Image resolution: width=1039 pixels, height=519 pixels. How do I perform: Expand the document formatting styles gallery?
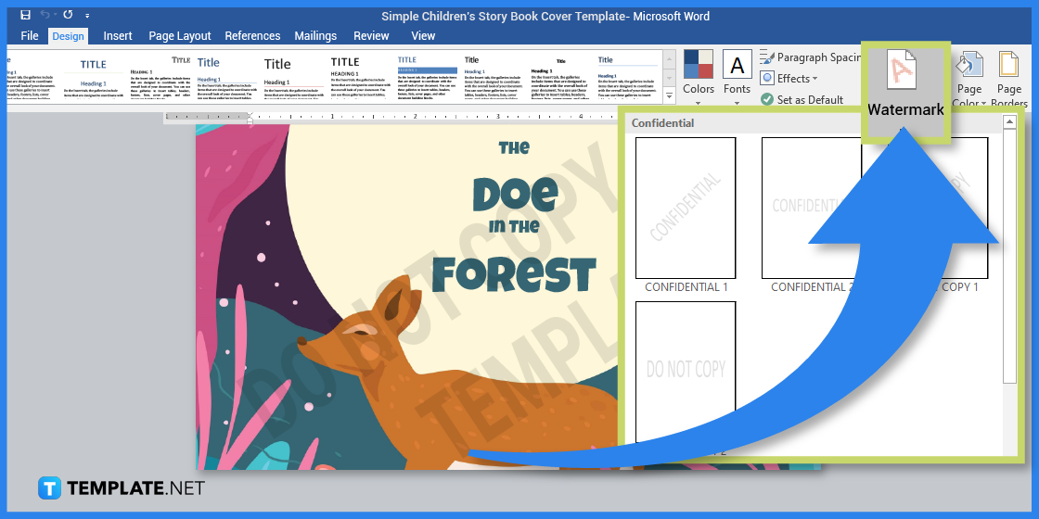point(669,96)
